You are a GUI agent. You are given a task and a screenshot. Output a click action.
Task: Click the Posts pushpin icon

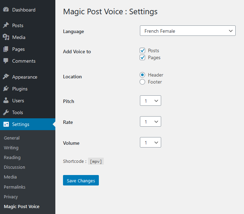coord(6,25)
